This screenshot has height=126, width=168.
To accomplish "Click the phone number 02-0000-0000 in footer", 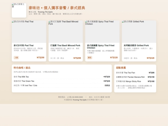I will pyautogui.click(x=77, y=97).
